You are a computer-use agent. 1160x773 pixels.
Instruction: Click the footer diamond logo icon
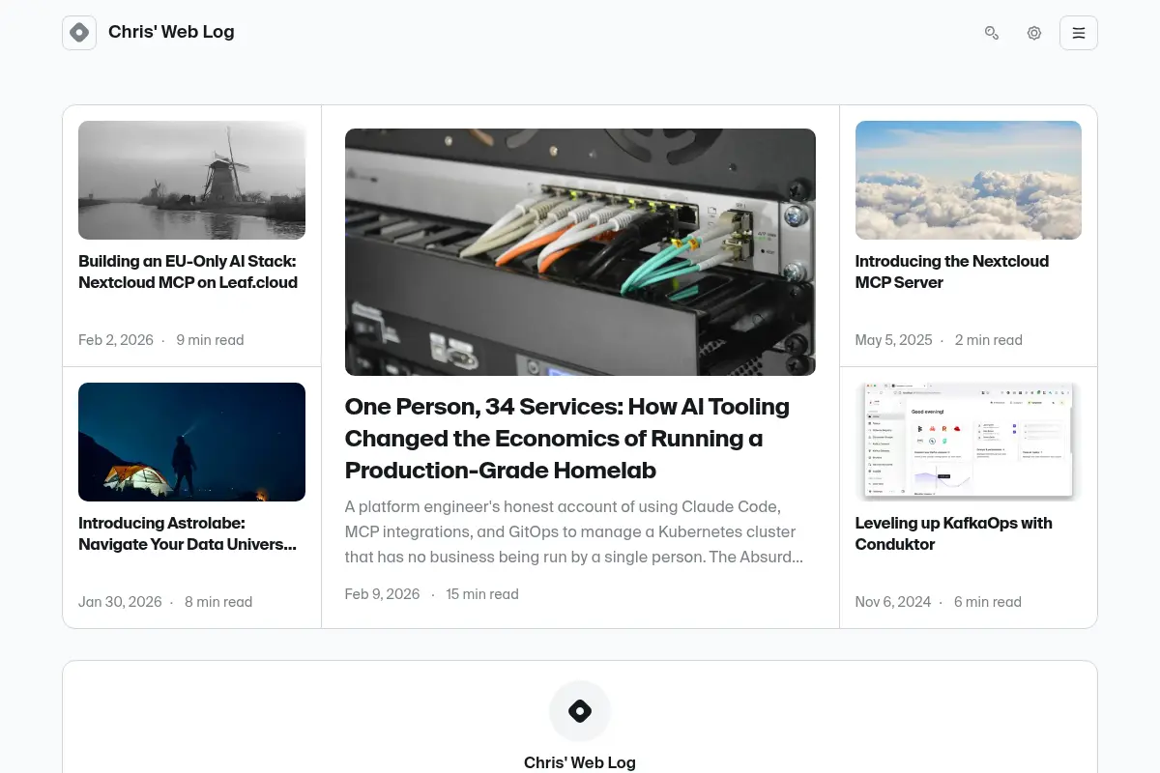click(x=580, y=712)
